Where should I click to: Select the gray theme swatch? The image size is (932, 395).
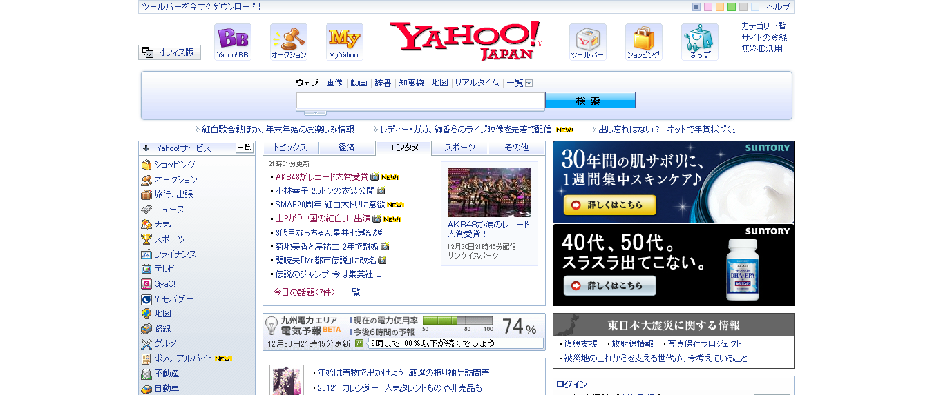[743, 7]
